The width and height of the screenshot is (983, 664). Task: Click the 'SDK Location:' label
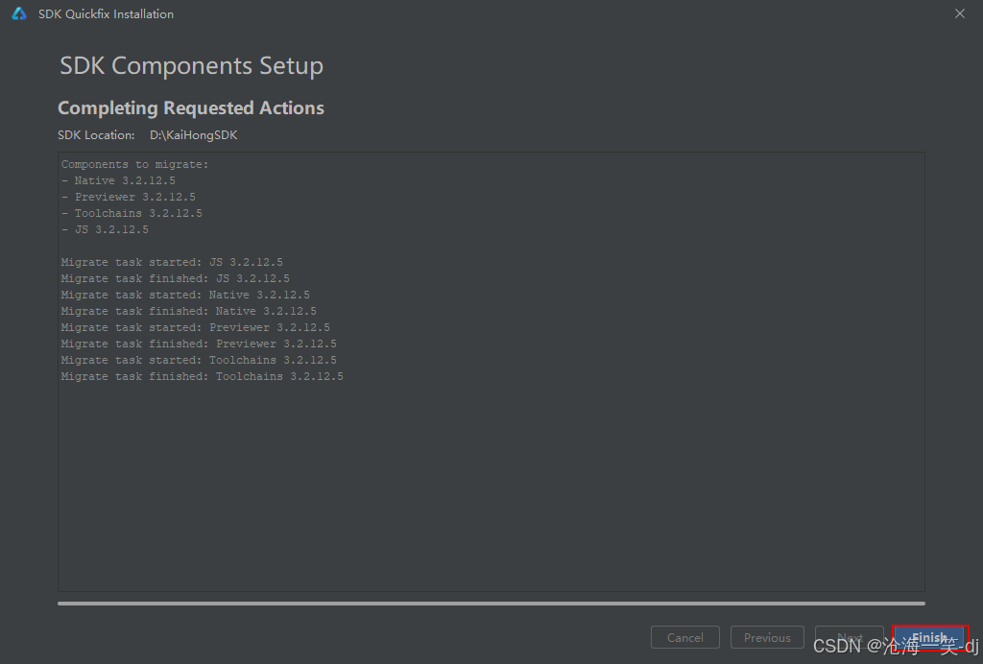96,135
